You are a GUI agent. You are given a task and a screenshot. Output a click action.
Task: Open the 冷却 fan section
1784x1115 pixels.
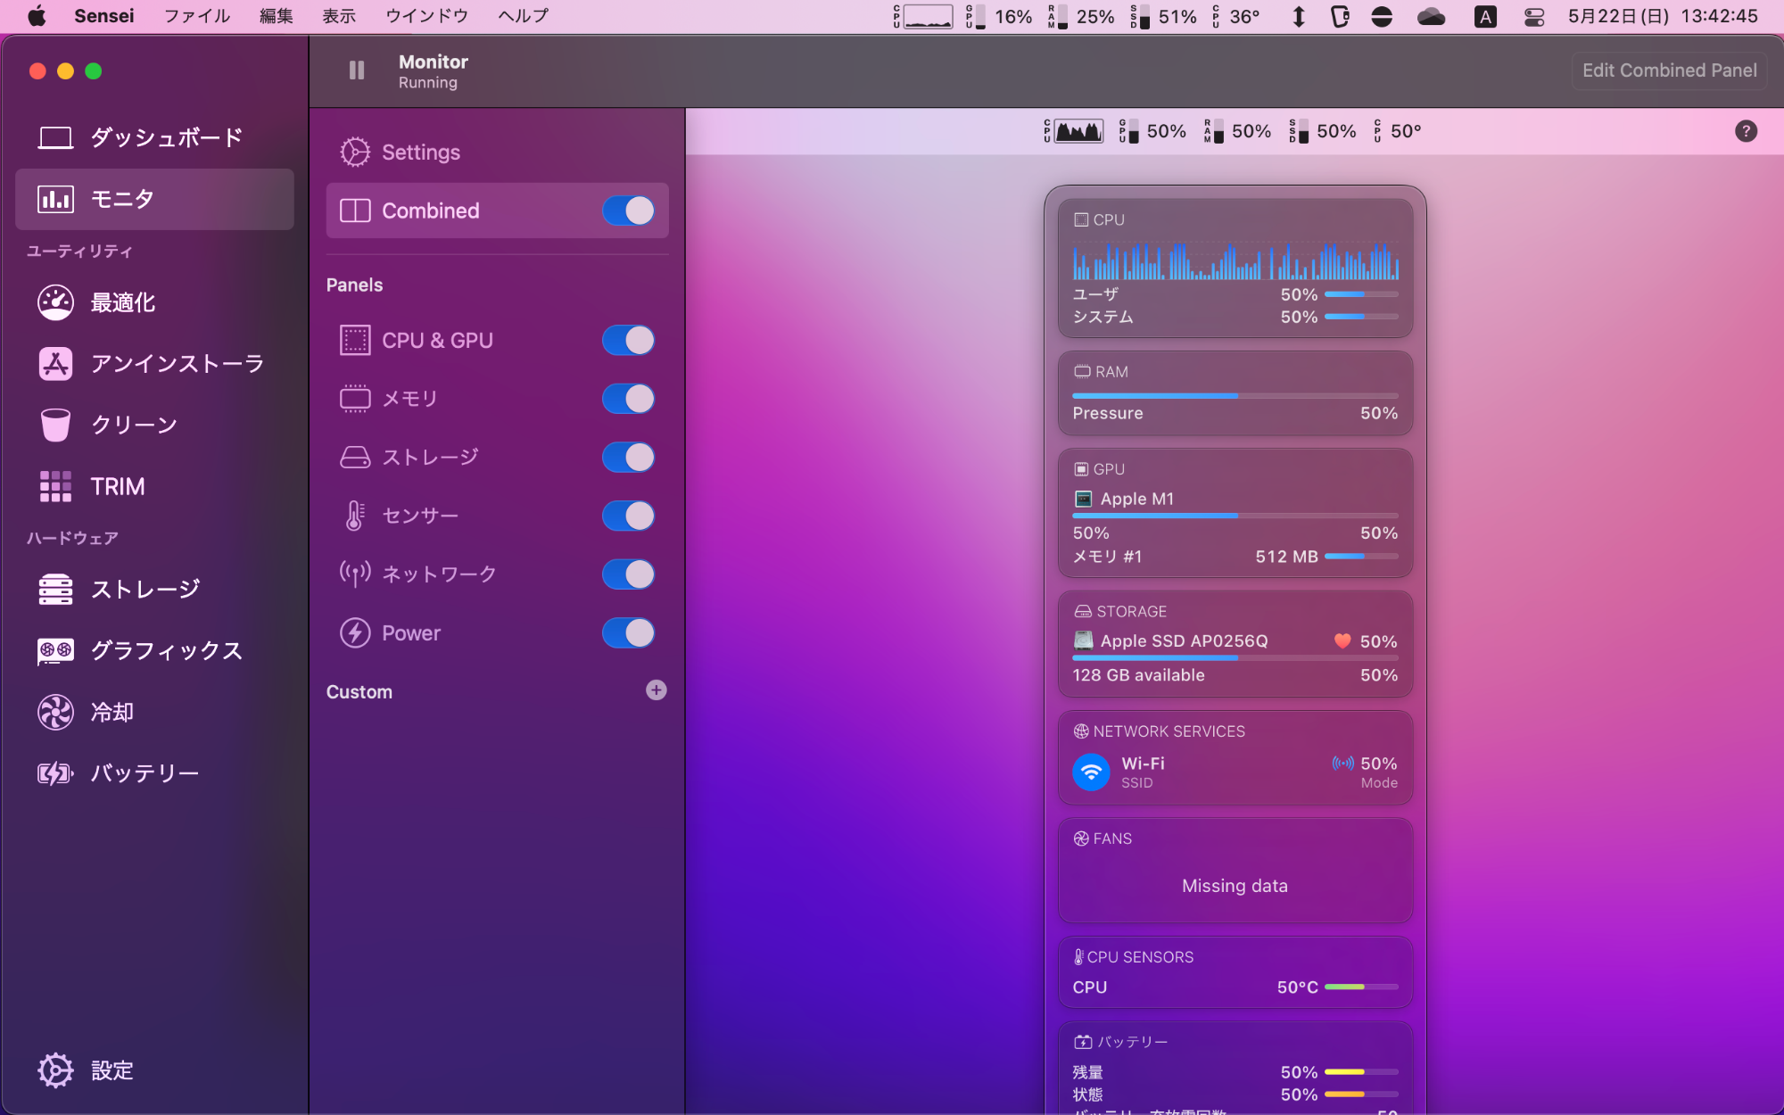[154, 712]
